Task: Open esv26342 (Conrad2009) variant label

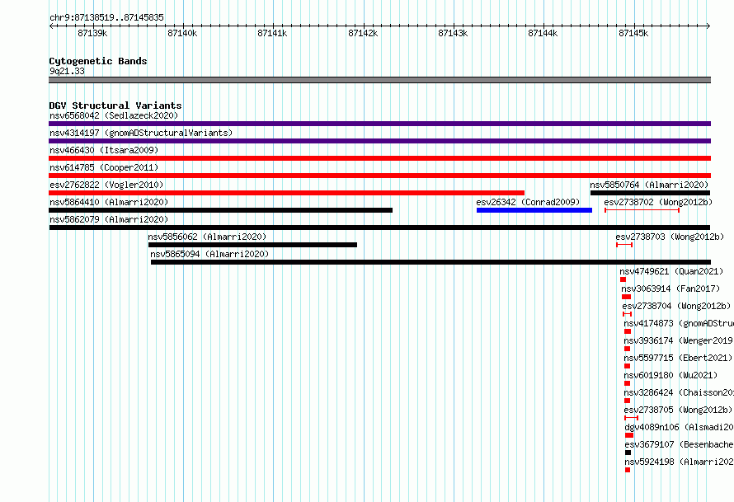Action: click(528, 202)
